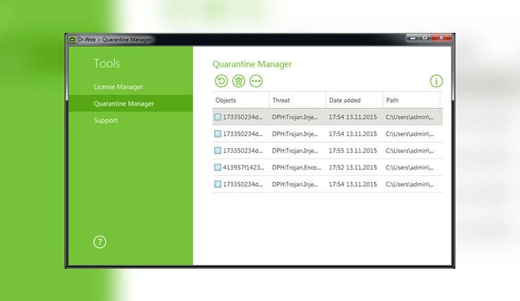Viewport: 520px width, 301px height.
Task: Click path cell in the 17:55 row
Action: tap(409, 150)
